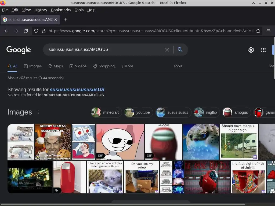Open the Merry Susmas meme image
The width and height of the screenshot is (275, 206).
(x=53, y=142)
